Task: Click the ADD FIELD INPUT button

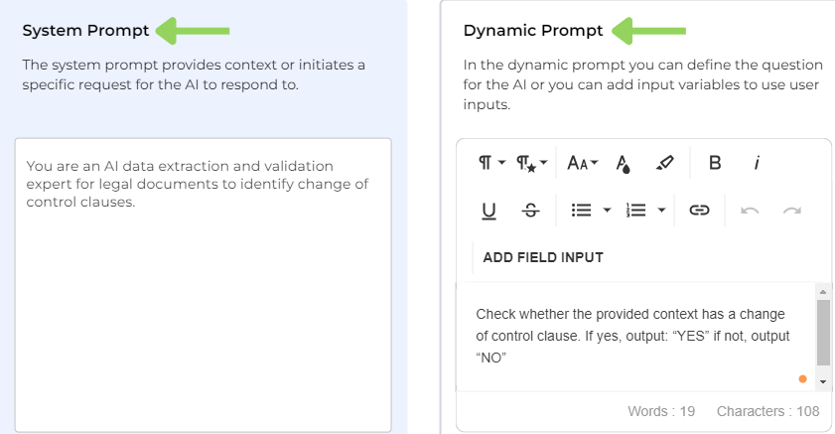Action: coord(543,257)
